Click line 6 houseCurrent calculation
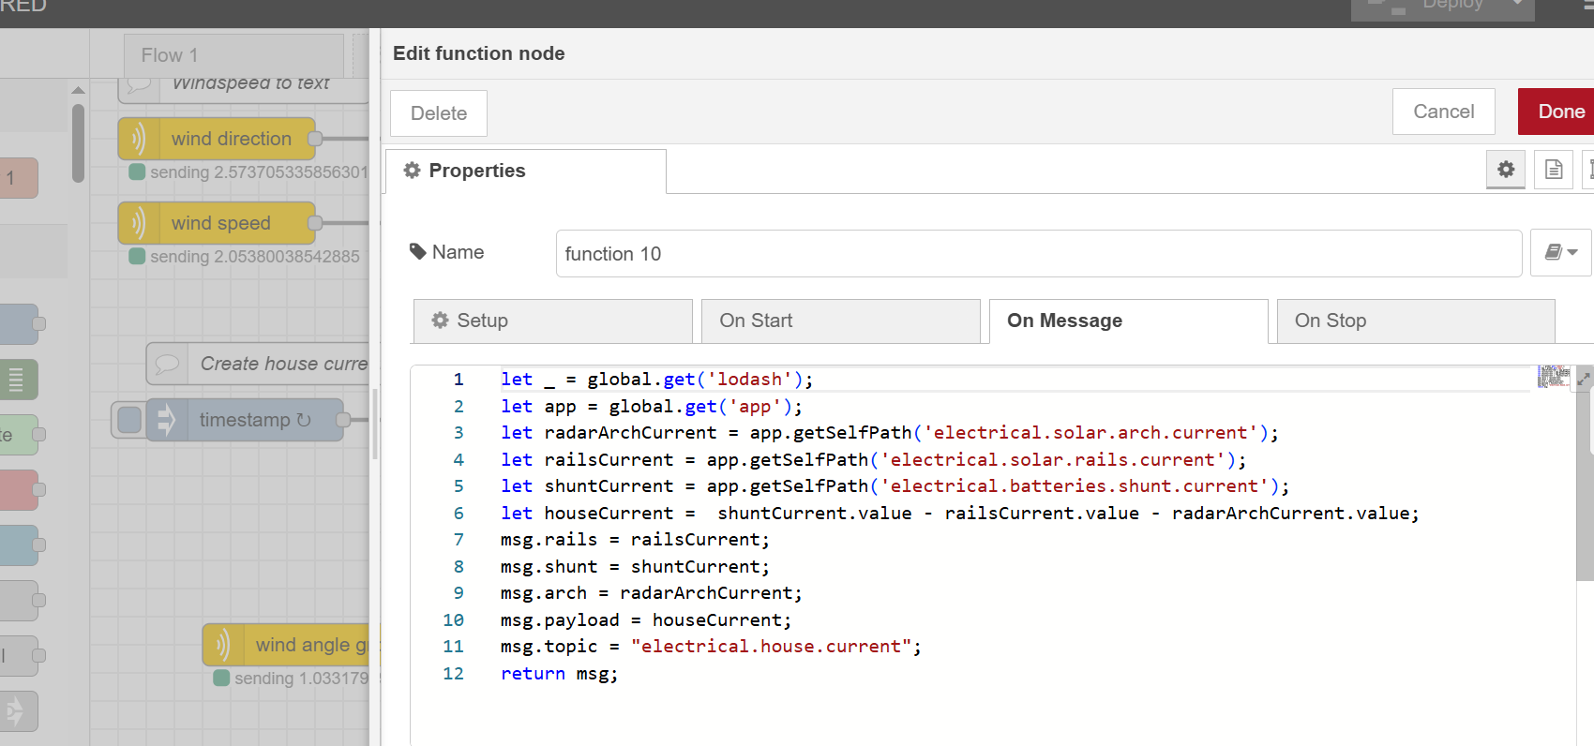 [x=960, y=514]
